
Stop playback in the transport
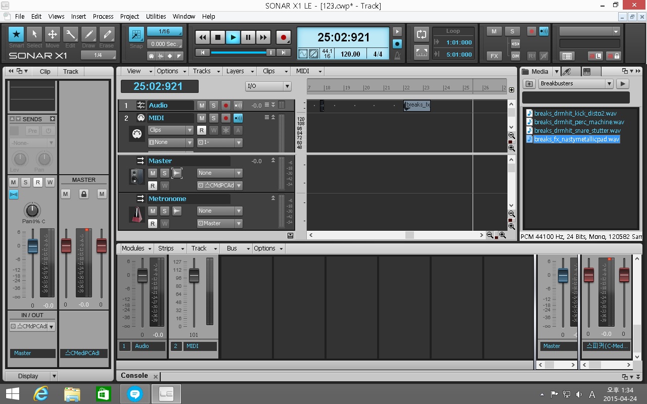(x=218, y=37)
